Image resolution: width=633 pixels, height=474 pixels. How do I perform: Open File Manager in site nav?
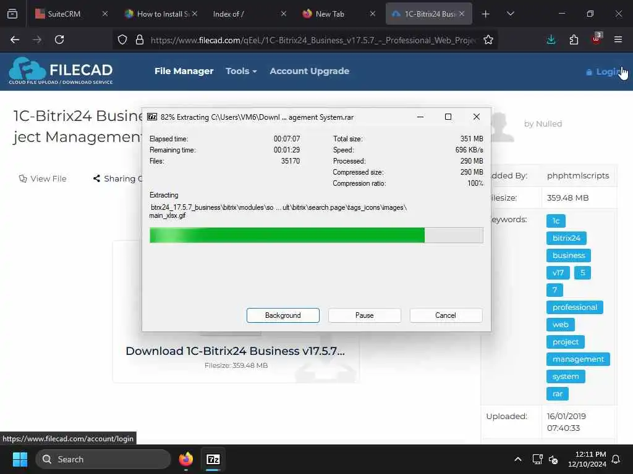click(184, 71)
